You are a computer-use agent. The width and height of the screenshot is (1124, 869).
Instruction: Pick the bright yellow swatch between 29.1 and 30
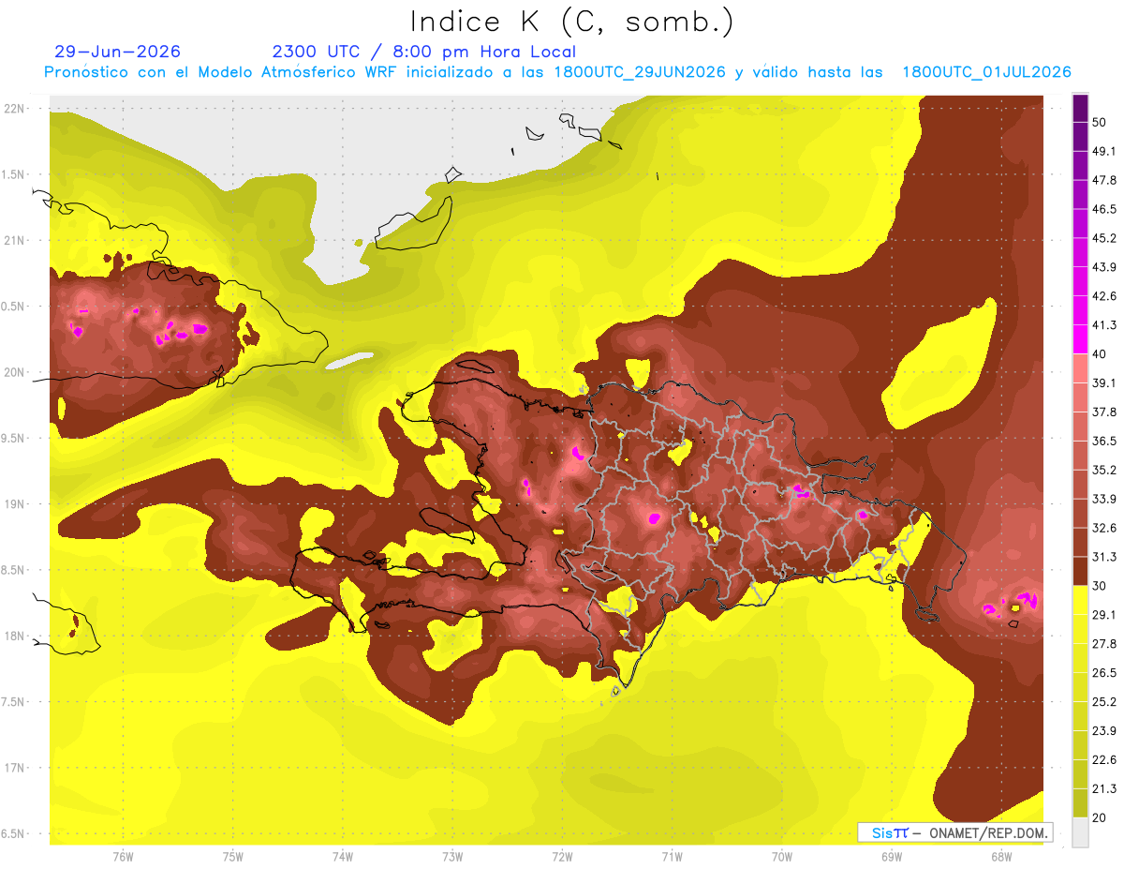point(1080,601)
